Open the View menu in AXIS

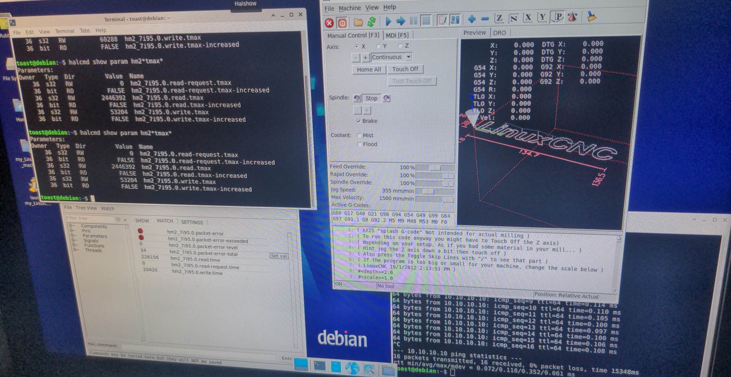click(372, 8)
